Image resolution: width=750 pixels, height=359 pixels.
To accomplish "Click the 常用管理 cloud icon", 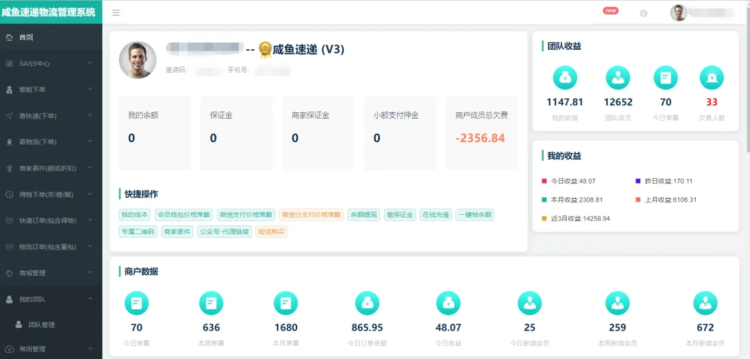I will click(9, 349).
